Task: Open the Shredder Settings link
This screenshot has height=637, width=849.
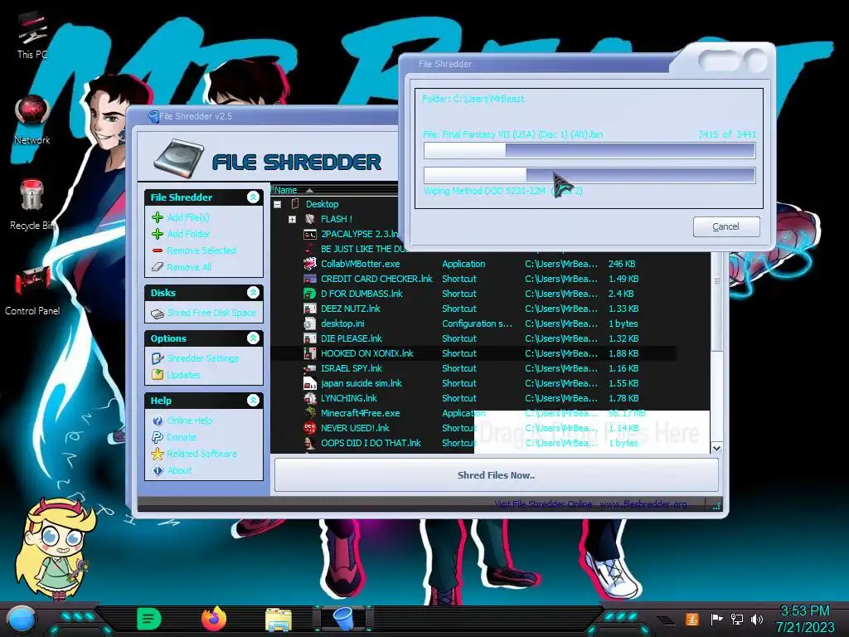Action: 202,358
